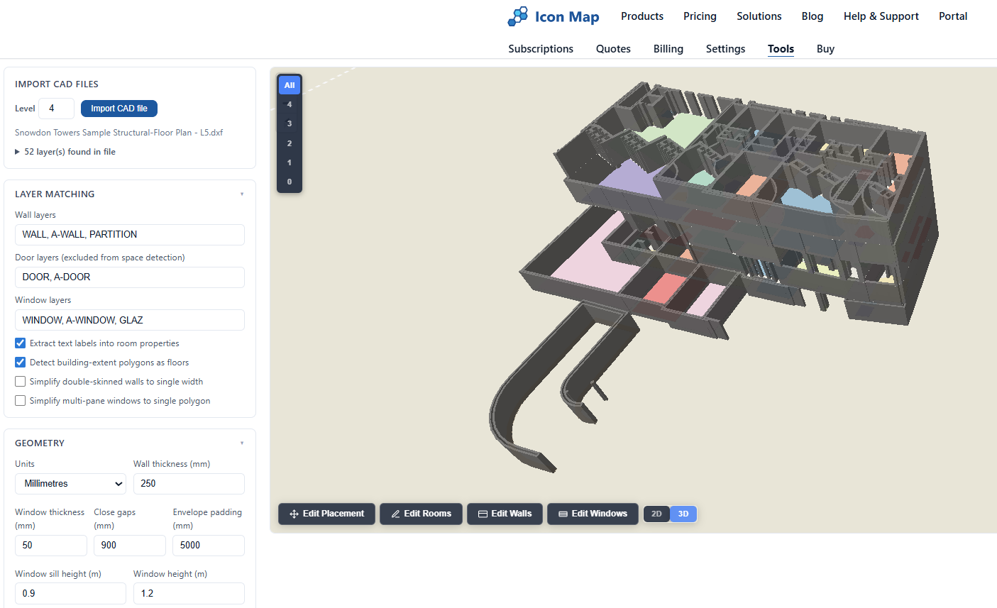Open the Millimetres units dropdown
Screen dimensions: 997x608
click(x=70, y=484)
